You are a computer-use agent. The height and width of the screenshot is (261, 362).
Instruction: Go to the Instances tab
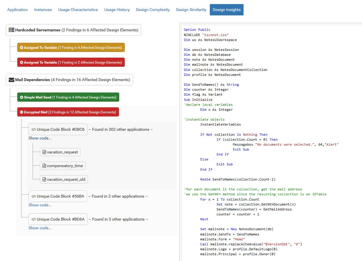[x=43, y=10]
